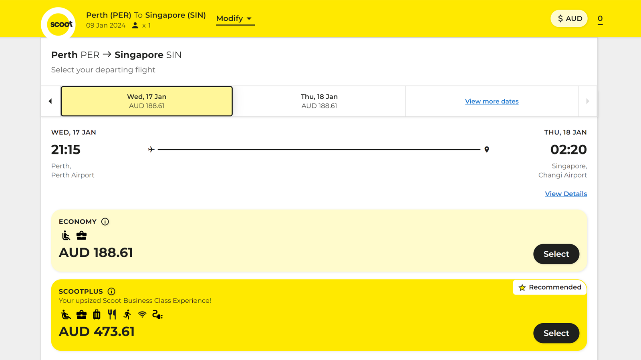Click the ScootPlus Wi-Fi icon
The width and height of the screenshot is (641, 360).
coord(142,315)
